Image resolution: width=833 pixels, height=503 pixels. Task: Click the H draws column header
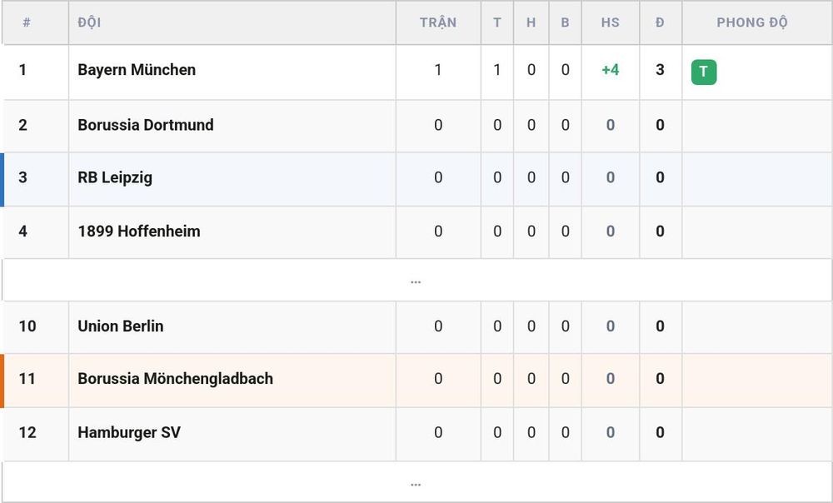click(531, 22)
